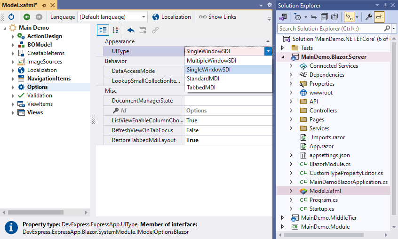Expand the Options node arrow
The height and width of the screenshot is (239, 398).
click(x=13, y=88)
